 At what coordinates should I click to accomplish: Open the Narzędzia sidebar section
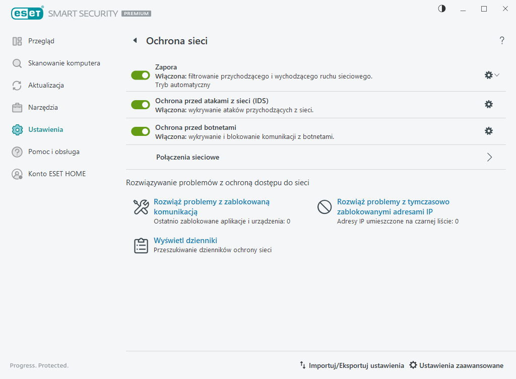coord(43,107)
